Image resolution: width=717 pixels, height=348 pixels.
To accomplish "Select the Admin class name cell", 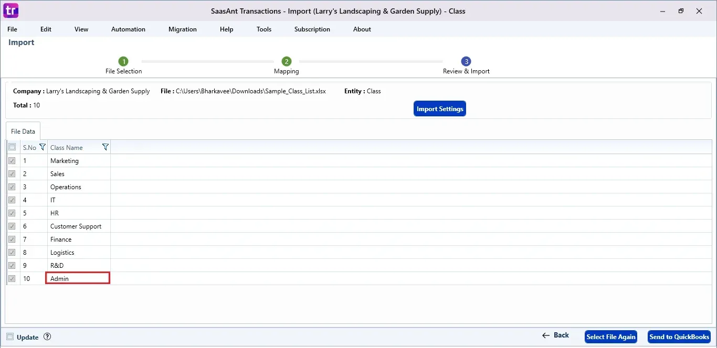I will pyautogui.click(x=78, y=278).
